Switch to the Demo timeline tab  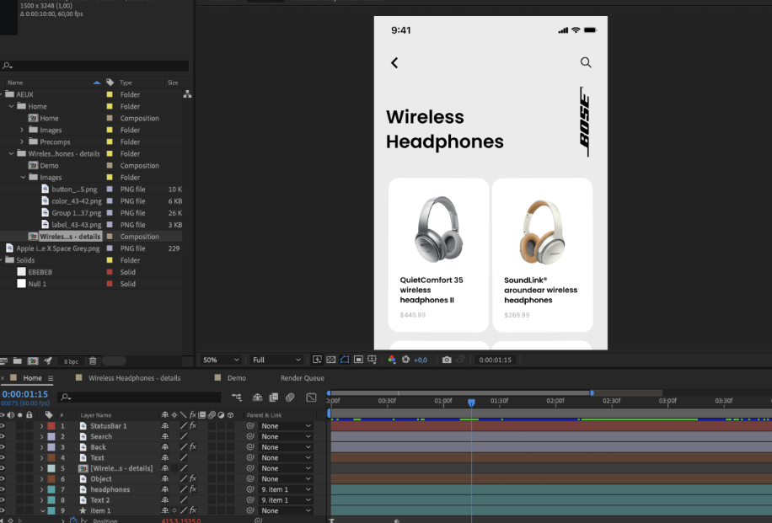pos(236,378)
